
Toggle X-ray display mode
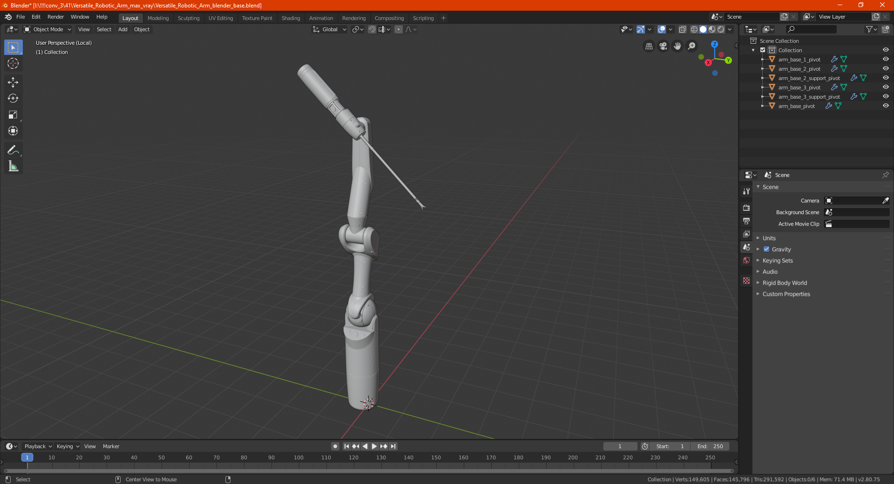click(x=682, y=29)
